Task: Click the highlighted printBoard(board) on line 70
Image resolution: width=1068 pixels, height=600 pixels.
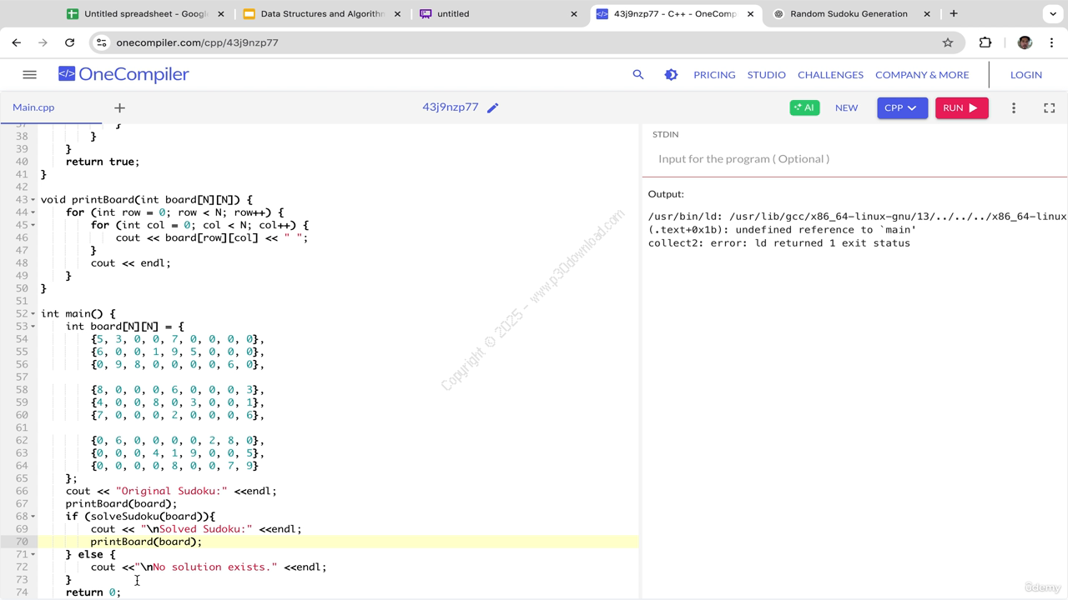Action: coord(146,542)
